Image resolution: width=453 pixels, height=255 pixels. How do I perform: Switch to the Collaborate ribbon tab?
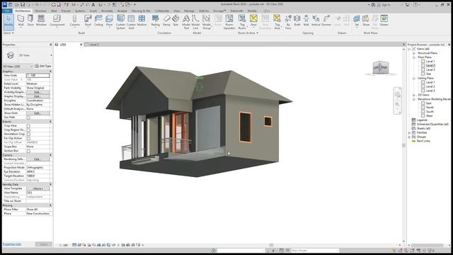point(162,11)
